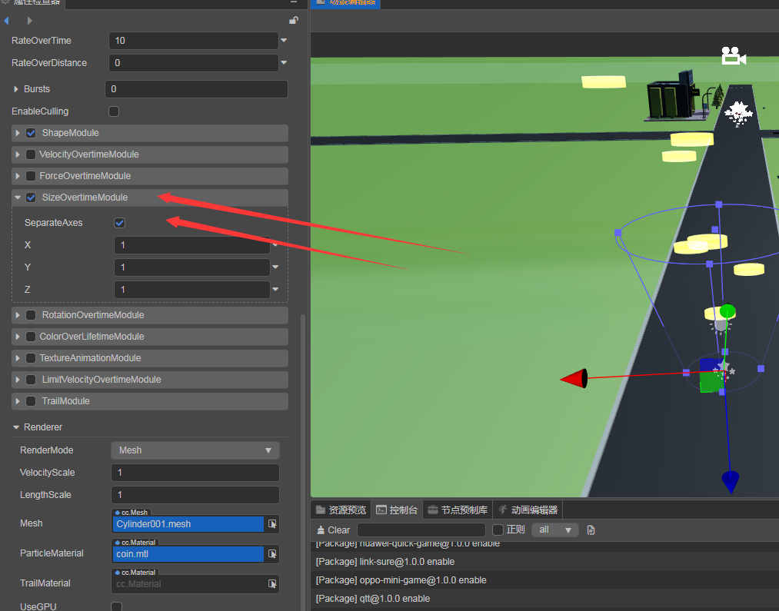This screenshot has height=611, width=779.
Task: Click the Clear console button
Action: point(333,530)
